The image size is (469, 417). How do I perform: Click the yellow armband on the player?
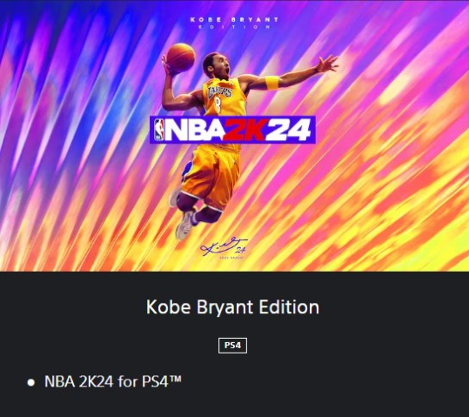click(271, 83)
